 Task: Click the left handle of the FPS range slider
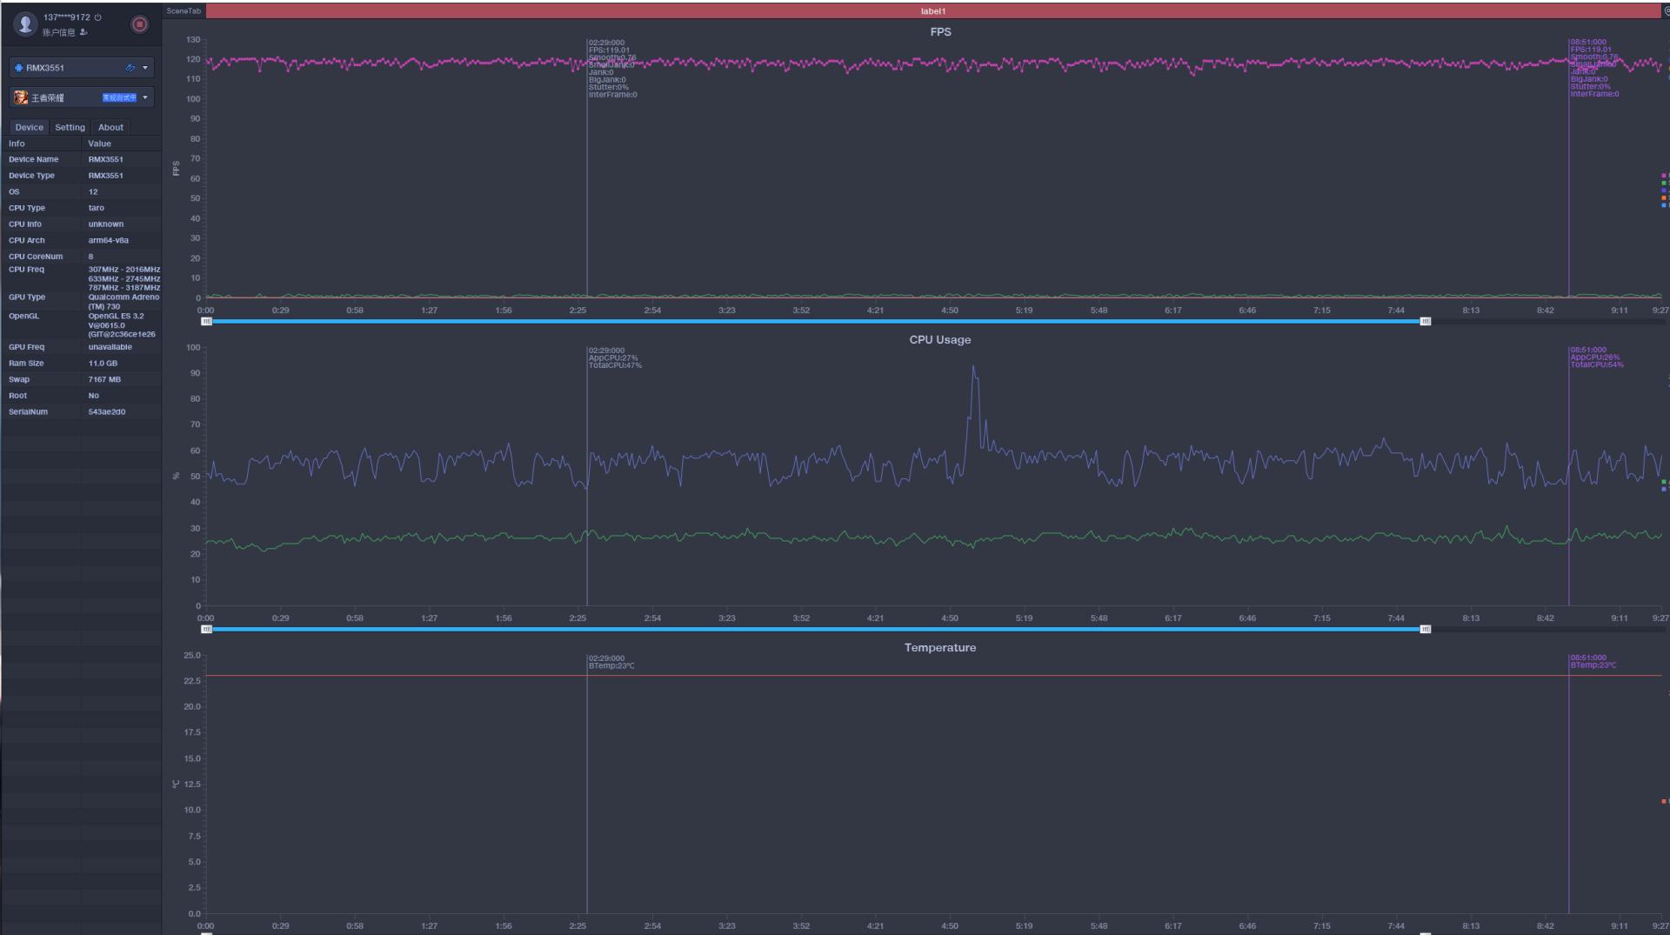(206, 322)
